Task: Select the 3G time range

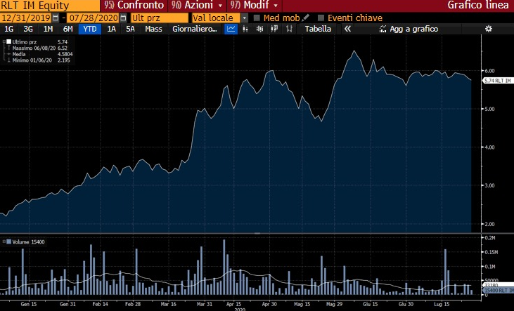Action: [28, 29]
